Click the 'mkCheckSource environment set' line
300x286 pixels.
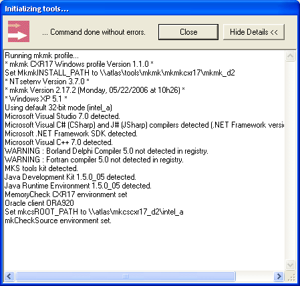(58, 221)
